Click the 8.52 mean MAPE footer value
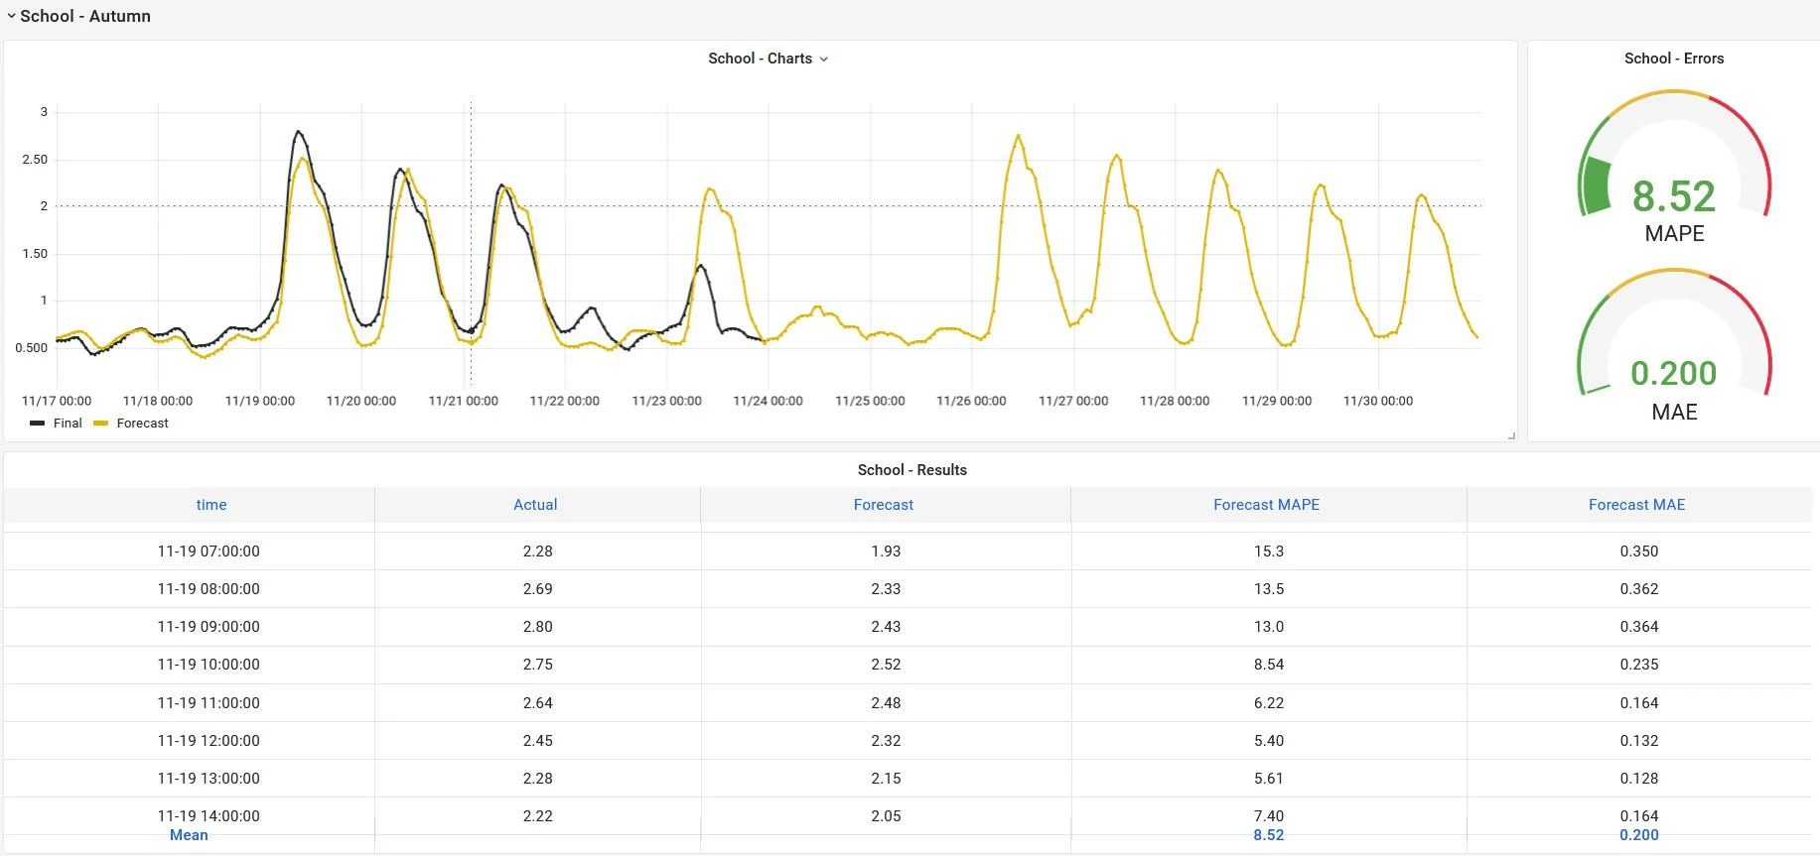 pos(1269,835)
